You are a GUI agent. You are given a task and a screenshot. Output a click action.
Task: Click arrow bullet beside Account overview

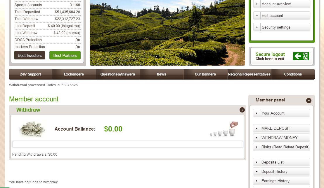(x=257, y=4)
